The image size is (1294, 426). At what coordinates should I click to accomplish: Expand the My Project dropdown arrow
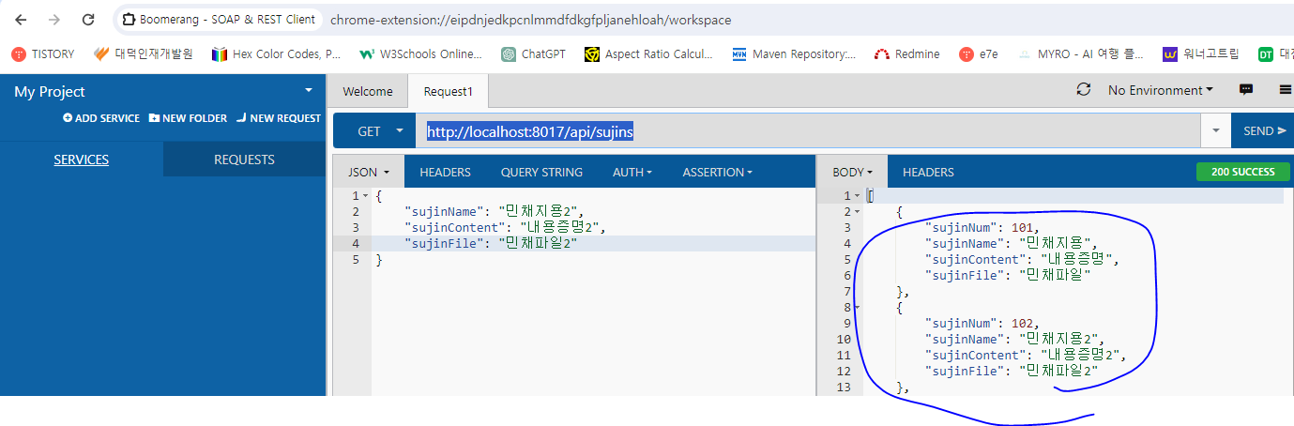309,90
